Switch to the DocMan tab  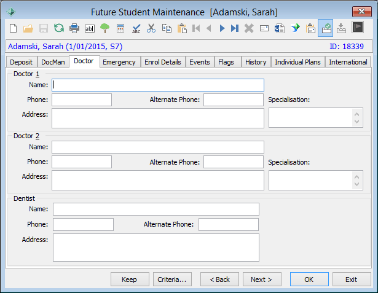pyautogui.click(x=53, y=62)
